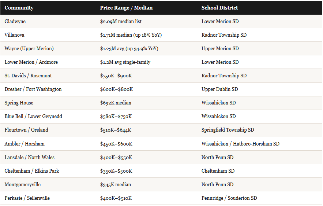Select the $1.2M avg single-family price
This screenshot has height=206, width=323.
(x=125, y=62)
